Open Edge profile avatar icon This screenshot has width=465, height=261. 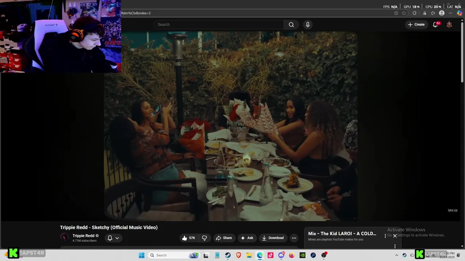click(x=442, y=13)
